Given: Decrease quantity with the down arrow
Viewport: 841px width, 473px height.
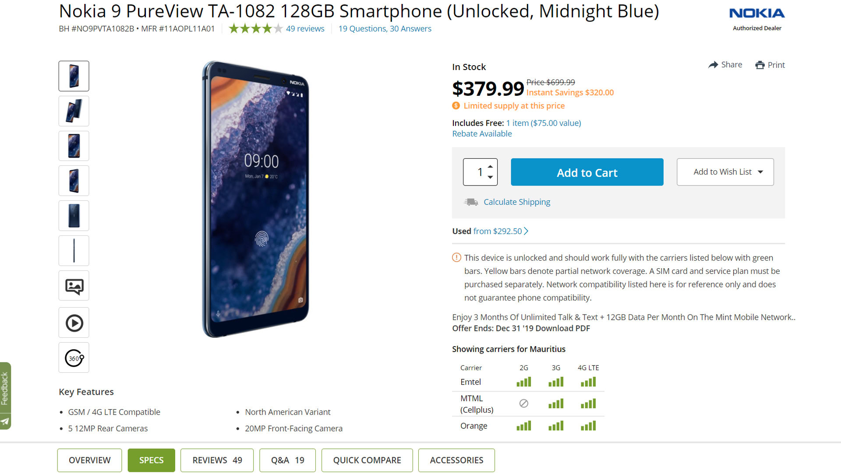Looking at the screenshot, I should 491,177.
